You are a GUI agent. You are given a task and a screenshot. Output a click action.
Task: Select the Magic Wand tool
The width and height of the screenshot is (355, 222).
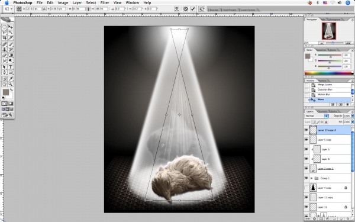[11, 33]
